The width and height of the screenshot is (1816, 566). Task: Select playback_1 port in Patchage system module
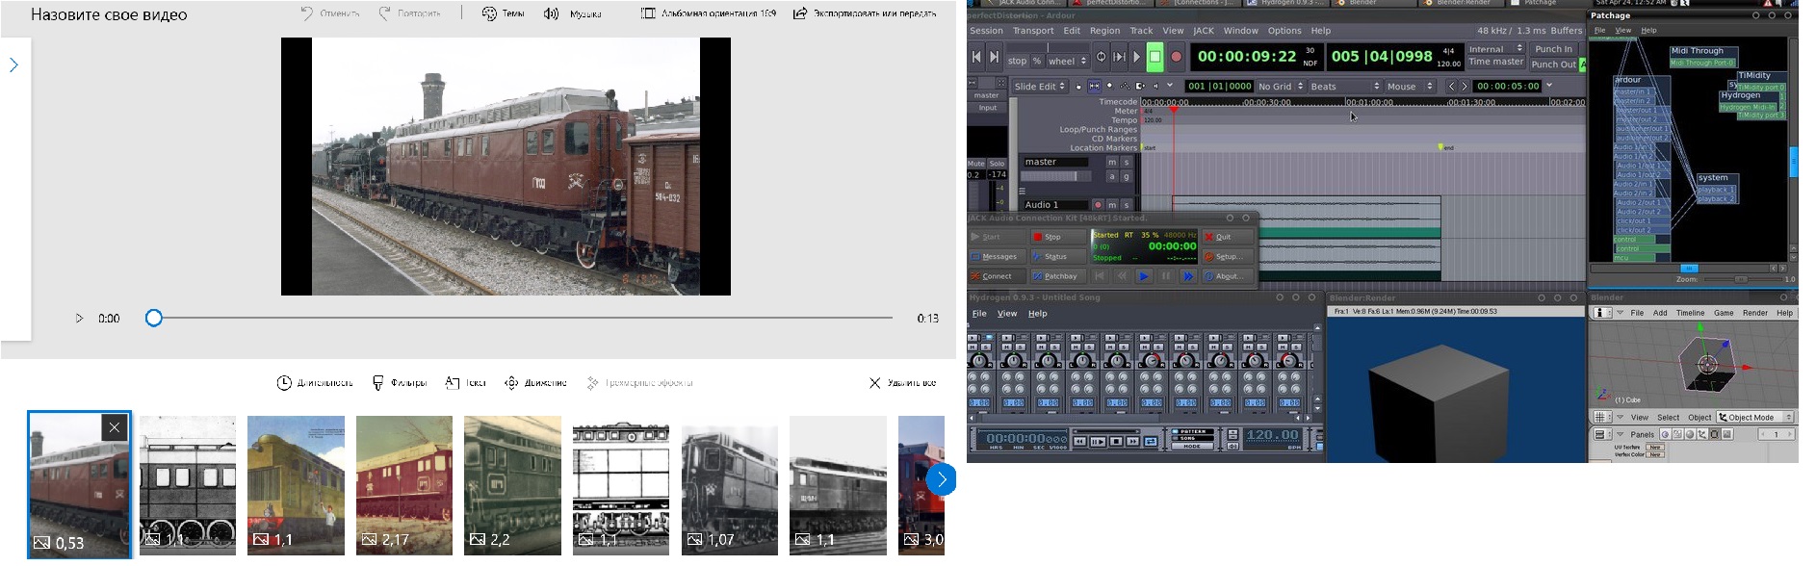click(1715, 190)
